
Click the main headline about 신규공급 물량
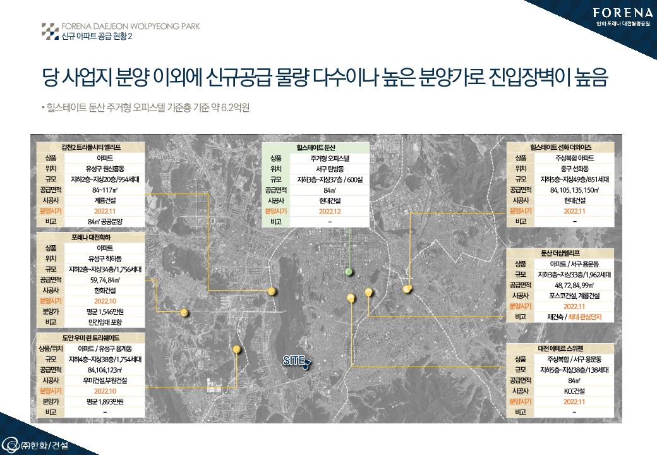tap(325, 76)
